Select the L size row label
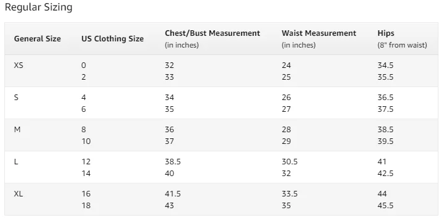 click(x=16, y=162)
